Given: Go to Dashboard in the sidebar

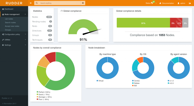Looking at the screenshot, I should pos(9,9).
